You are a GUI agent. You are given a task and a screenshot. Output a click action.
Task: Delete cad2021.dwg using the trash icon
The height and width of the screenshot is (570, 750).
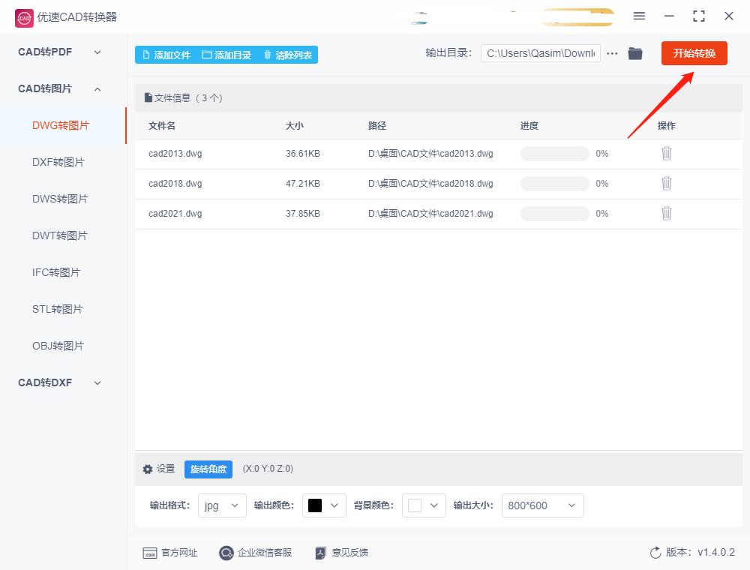tap(667, 213)
